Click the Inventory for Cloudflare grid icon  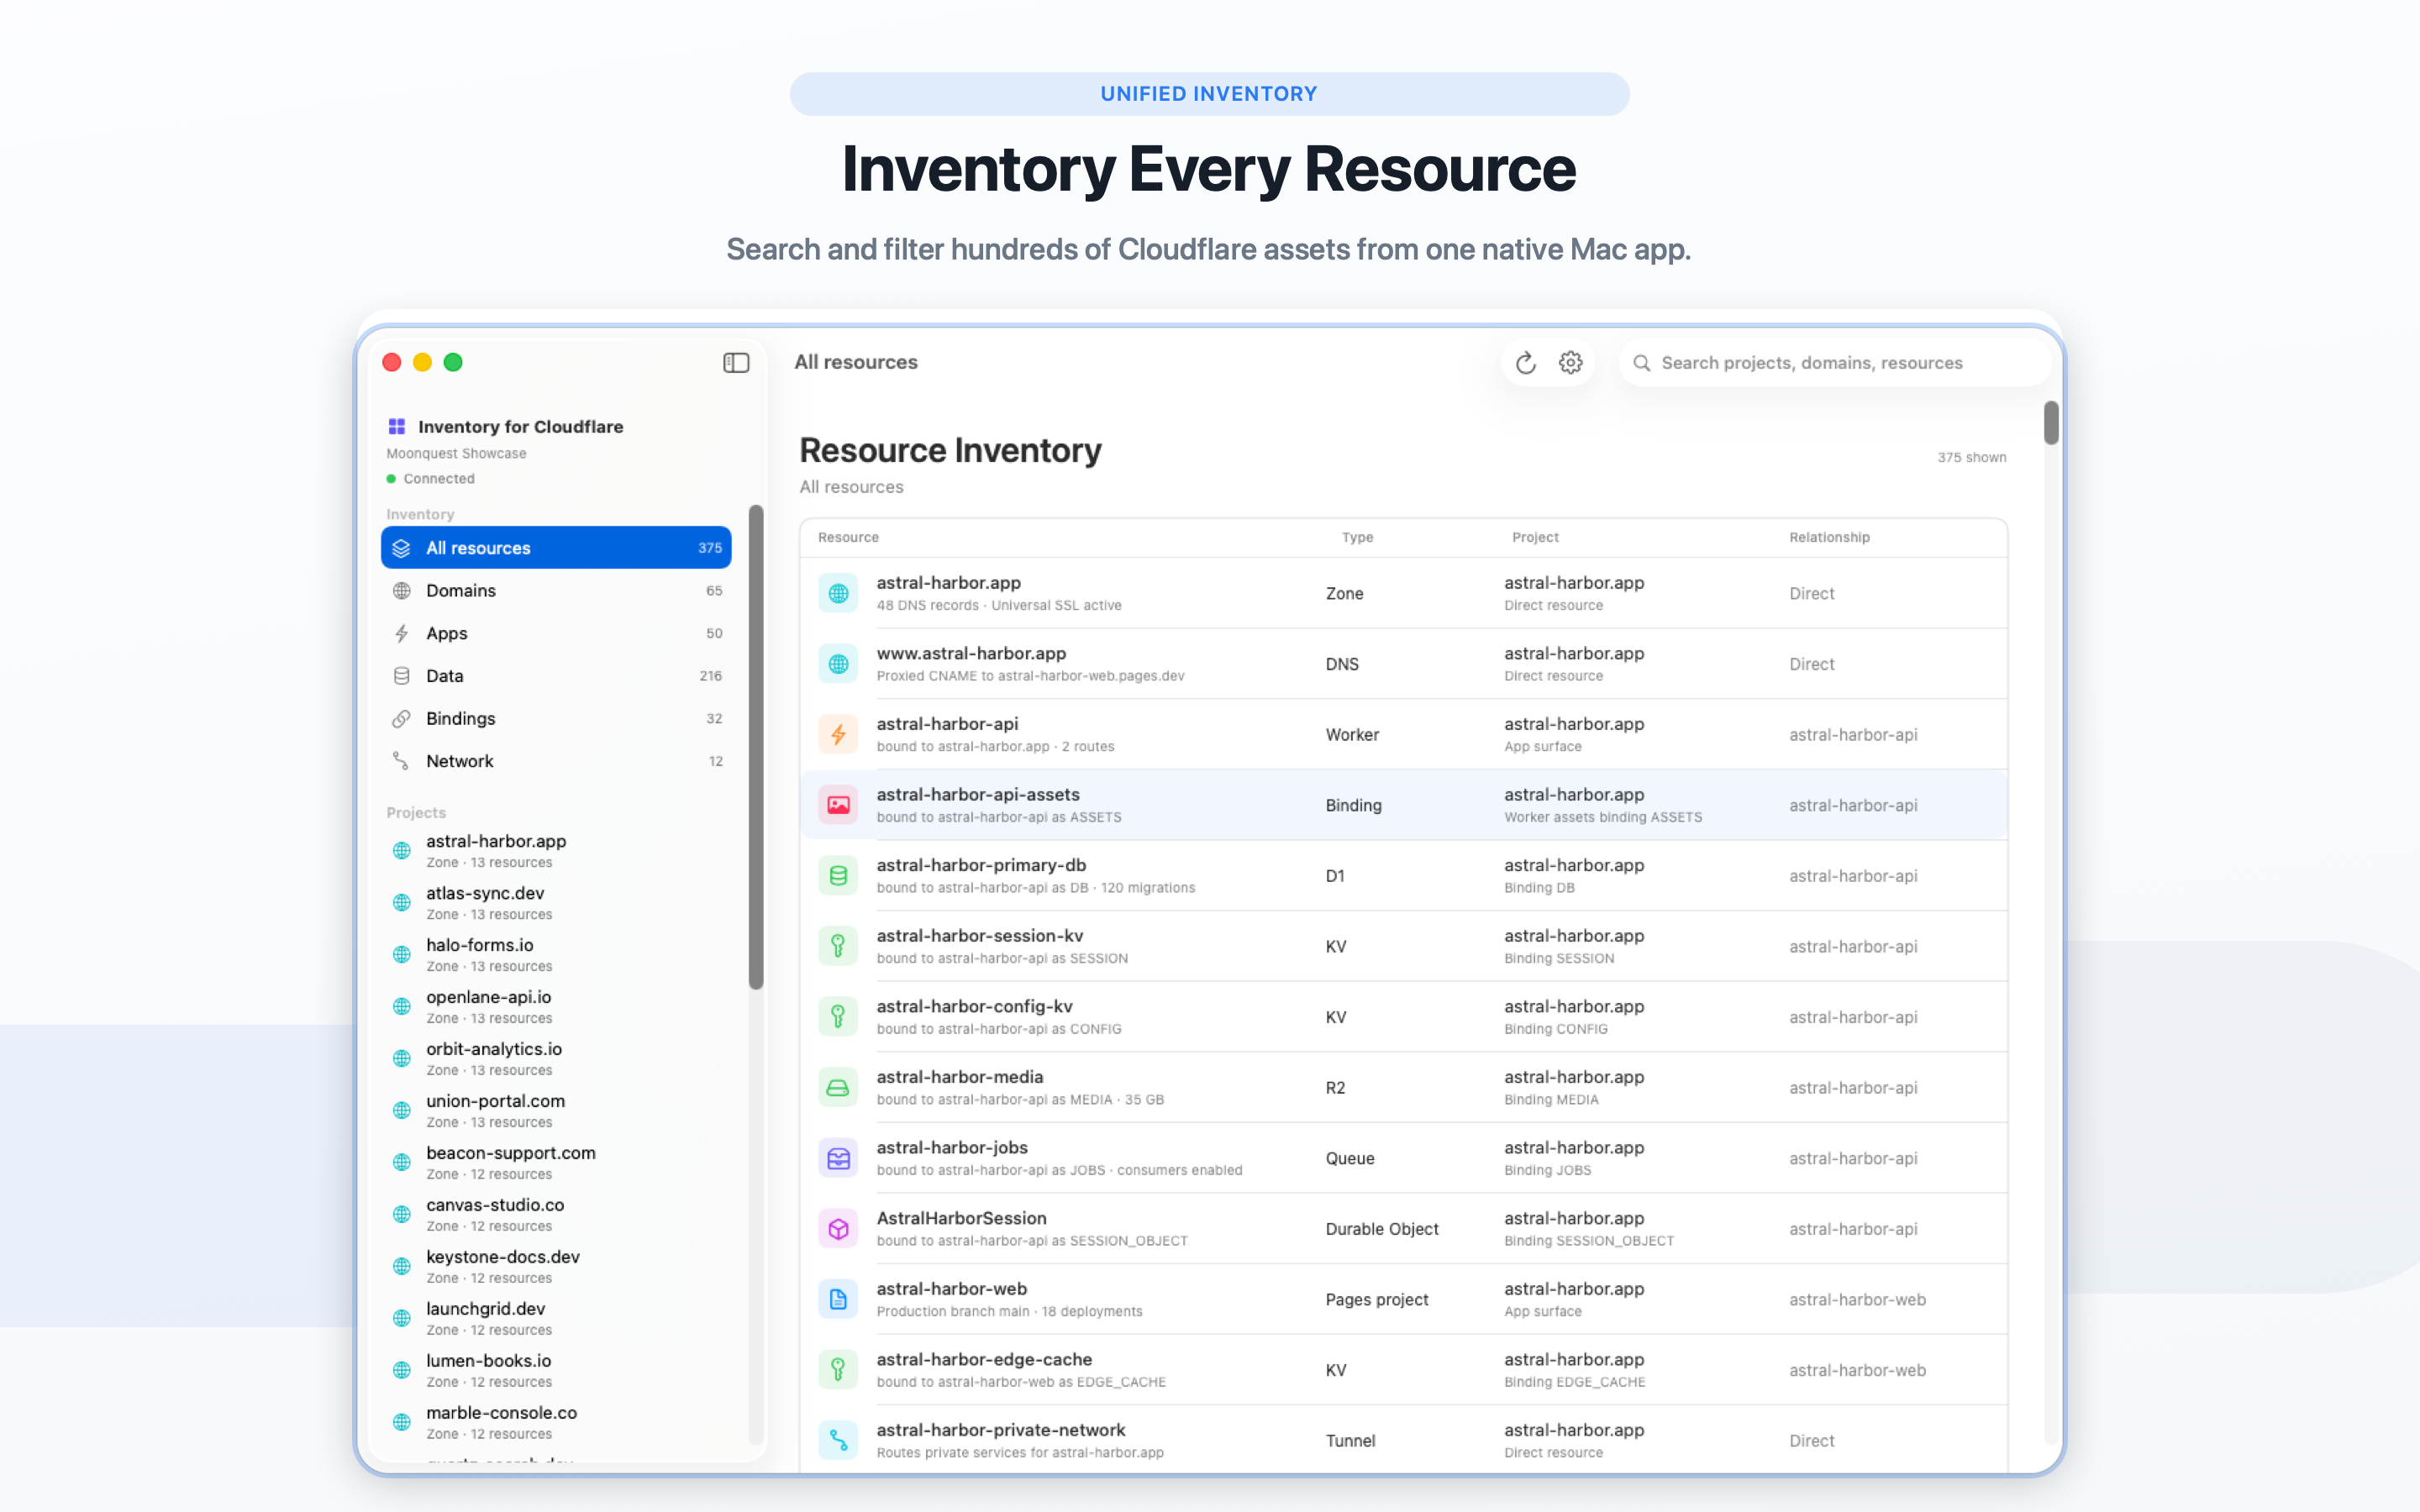coord(397,426)
